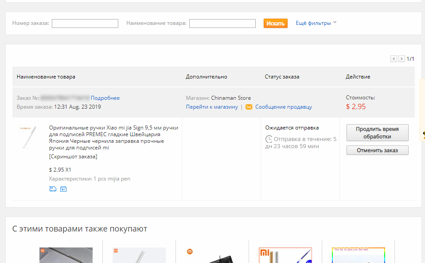Click the envelope message icon
Image resolution: width=425 pixels, height=263 pixels.
pos(249,107)
